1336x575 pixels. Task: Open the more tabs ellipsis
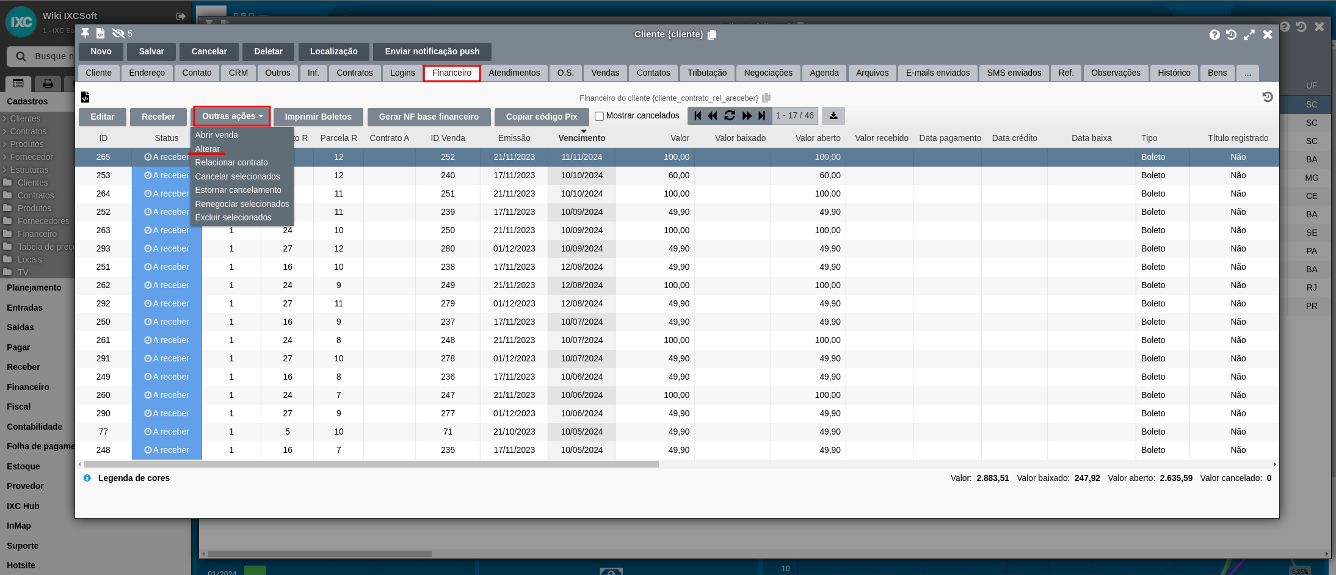[1247, 73]
